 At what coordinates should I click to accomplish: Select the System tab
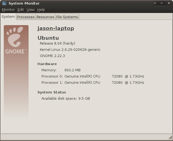click(x=8, y=17)
